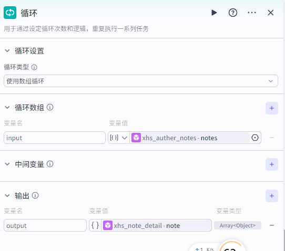The image size is (285, 251).
Task: Click the 循环 panel title
Action: [29, 13]
